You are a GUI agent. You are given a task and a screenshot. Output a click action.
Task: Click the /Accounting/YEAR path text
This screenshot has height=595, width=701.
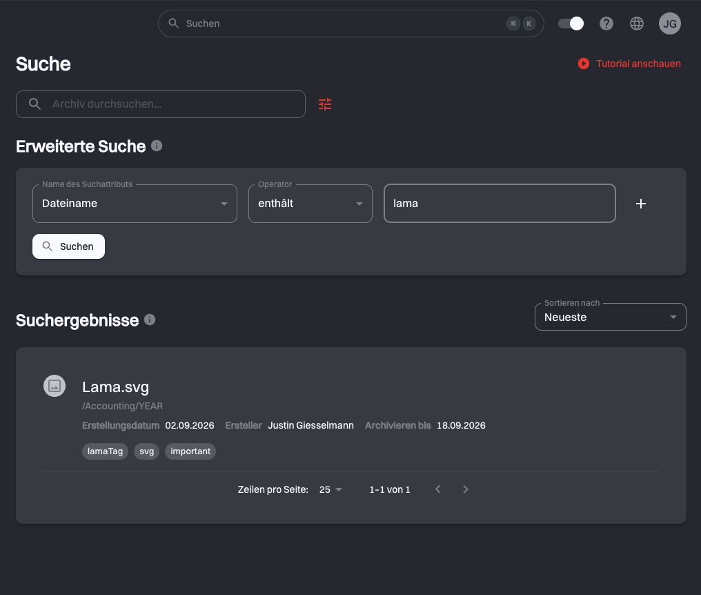pyautogui.click(x=123, y=406)
